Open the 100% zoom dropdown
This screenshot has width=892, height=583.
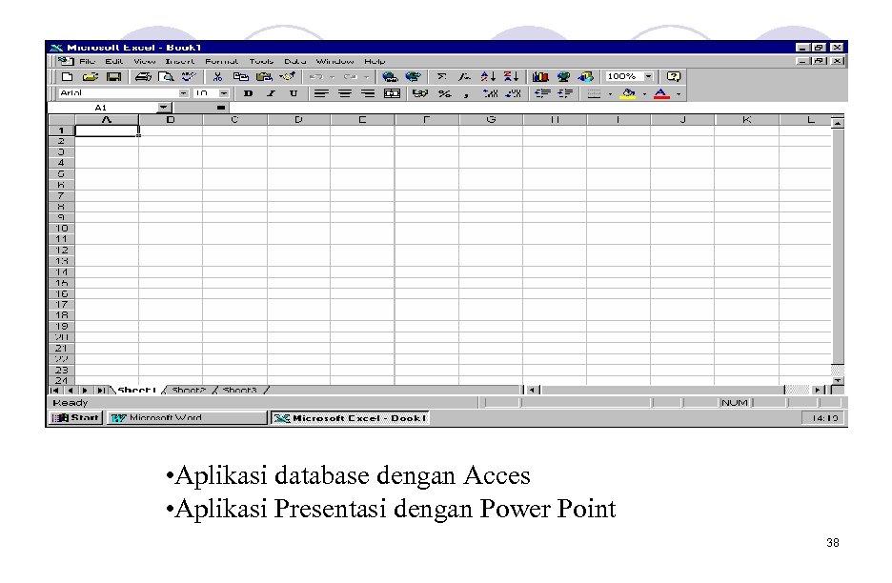[x=649, y=76]
